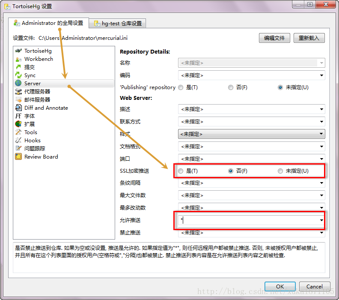Expand the 禁止推送 dropdown

(x=321, y=233)
